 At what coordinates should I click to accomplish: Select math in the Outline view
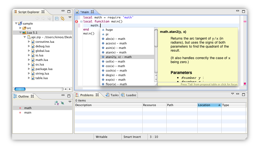(42, 108)
